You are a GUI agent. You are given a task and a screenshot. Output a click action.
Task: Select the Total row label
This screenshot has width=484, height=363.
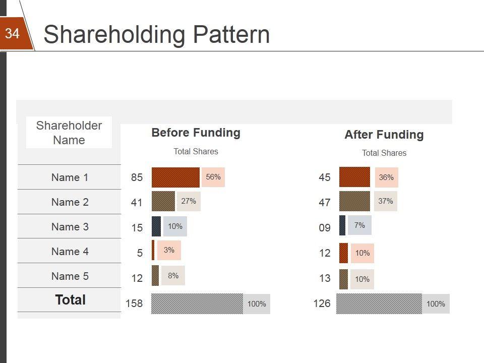[70, 300]
